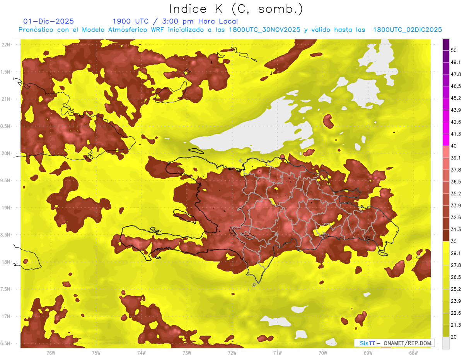
Task: Click the color scale value 36.5
Action: pyautogui.click(x=456, y=182)
